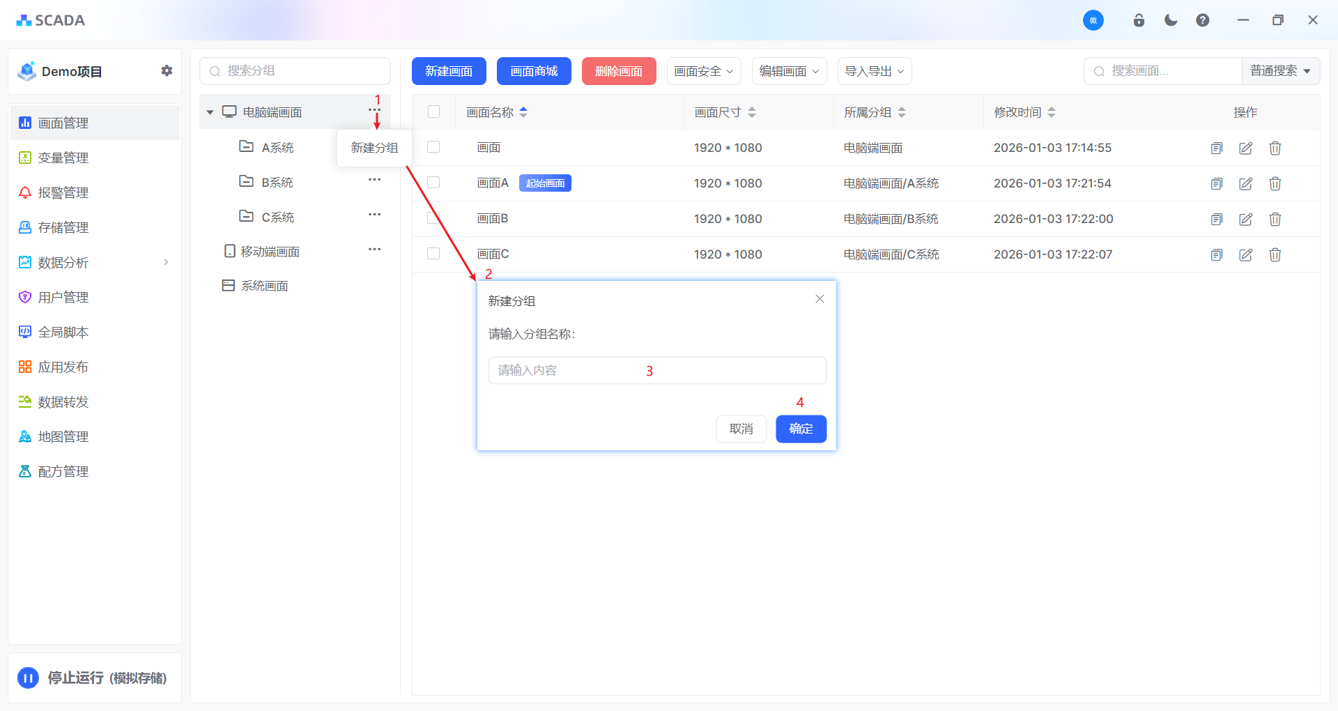Click the project settings gear icon
1338x711 pixels.
[x=167, y=70]
